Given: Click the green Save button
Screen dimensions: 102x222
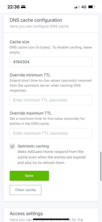Looking at the screenshot, I should 29,176.
